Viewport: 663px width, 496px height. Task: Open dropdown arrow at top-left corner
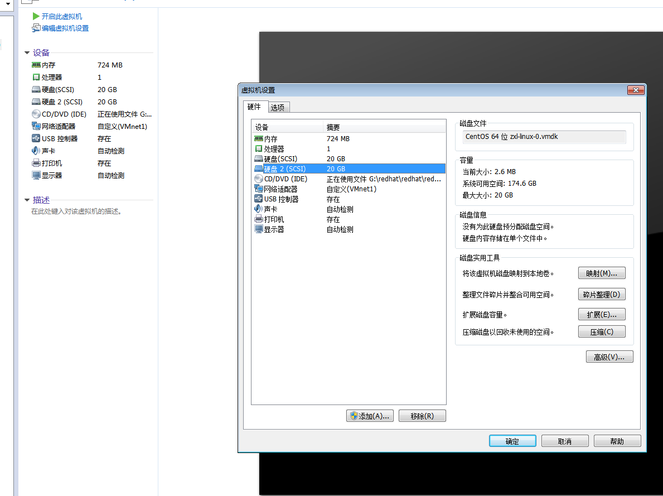coord(8,3)
